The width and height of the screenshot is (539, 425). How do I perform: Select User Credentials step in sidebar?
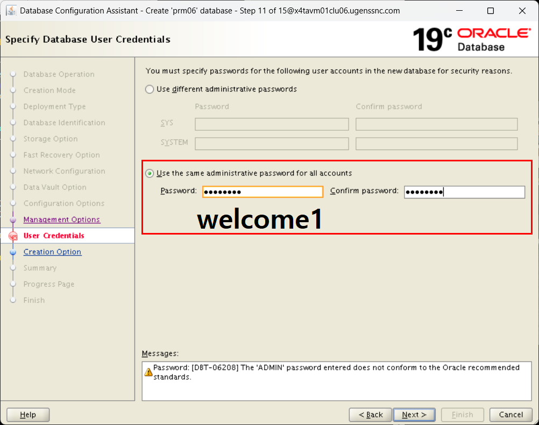(x=54, y=236)
